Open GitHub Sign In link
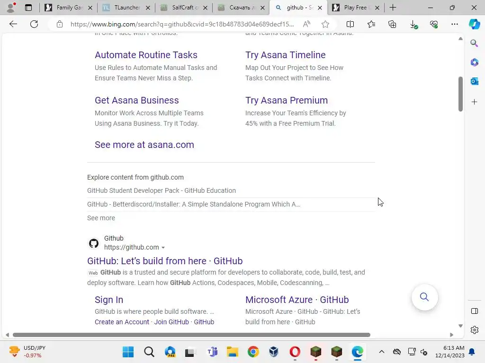Screen dimensions: 485x363 coord(109,300)
